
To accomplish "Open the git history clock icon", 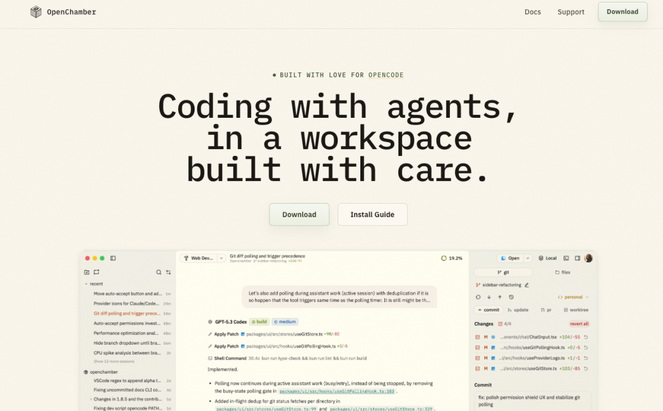I will (511, 297).
